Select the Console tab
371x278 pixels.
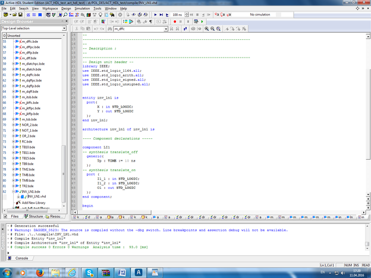pos(21,258)
